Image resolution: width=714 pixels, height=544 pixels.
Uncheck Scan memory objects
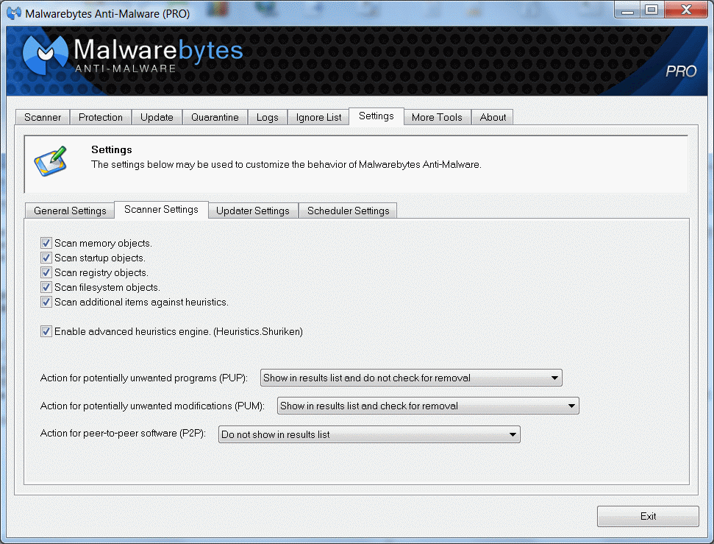tap(46, 243)
